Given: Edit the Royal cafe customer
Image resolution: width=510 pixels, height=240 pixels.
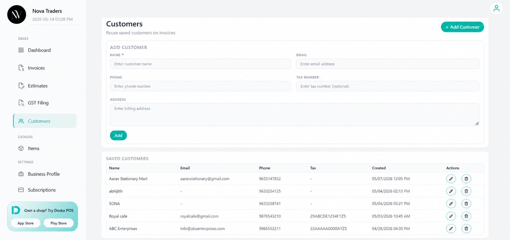Looking at the screenshot, I should (x=451, y=216).
